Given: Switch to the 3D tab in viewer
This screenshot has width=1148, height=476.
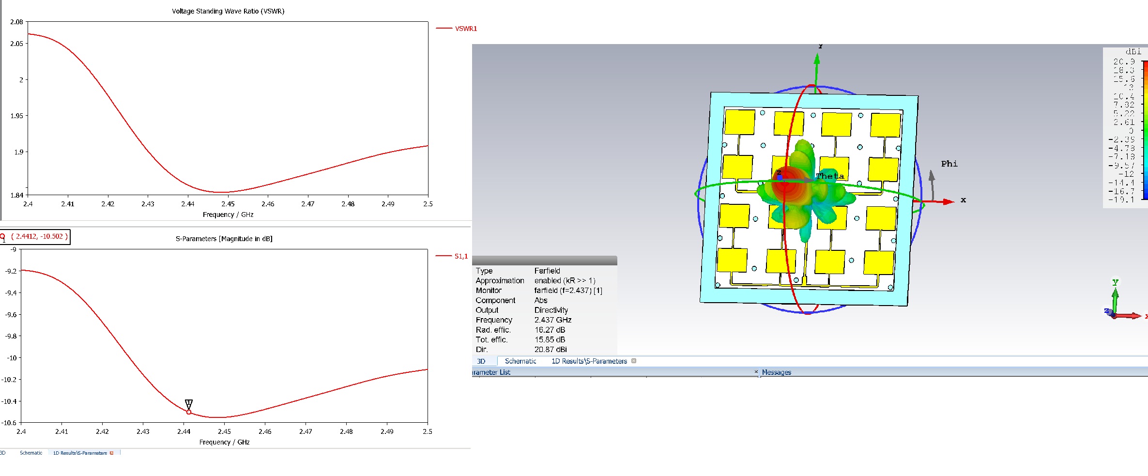Looking at the screenshot, I should click(481, 361).
